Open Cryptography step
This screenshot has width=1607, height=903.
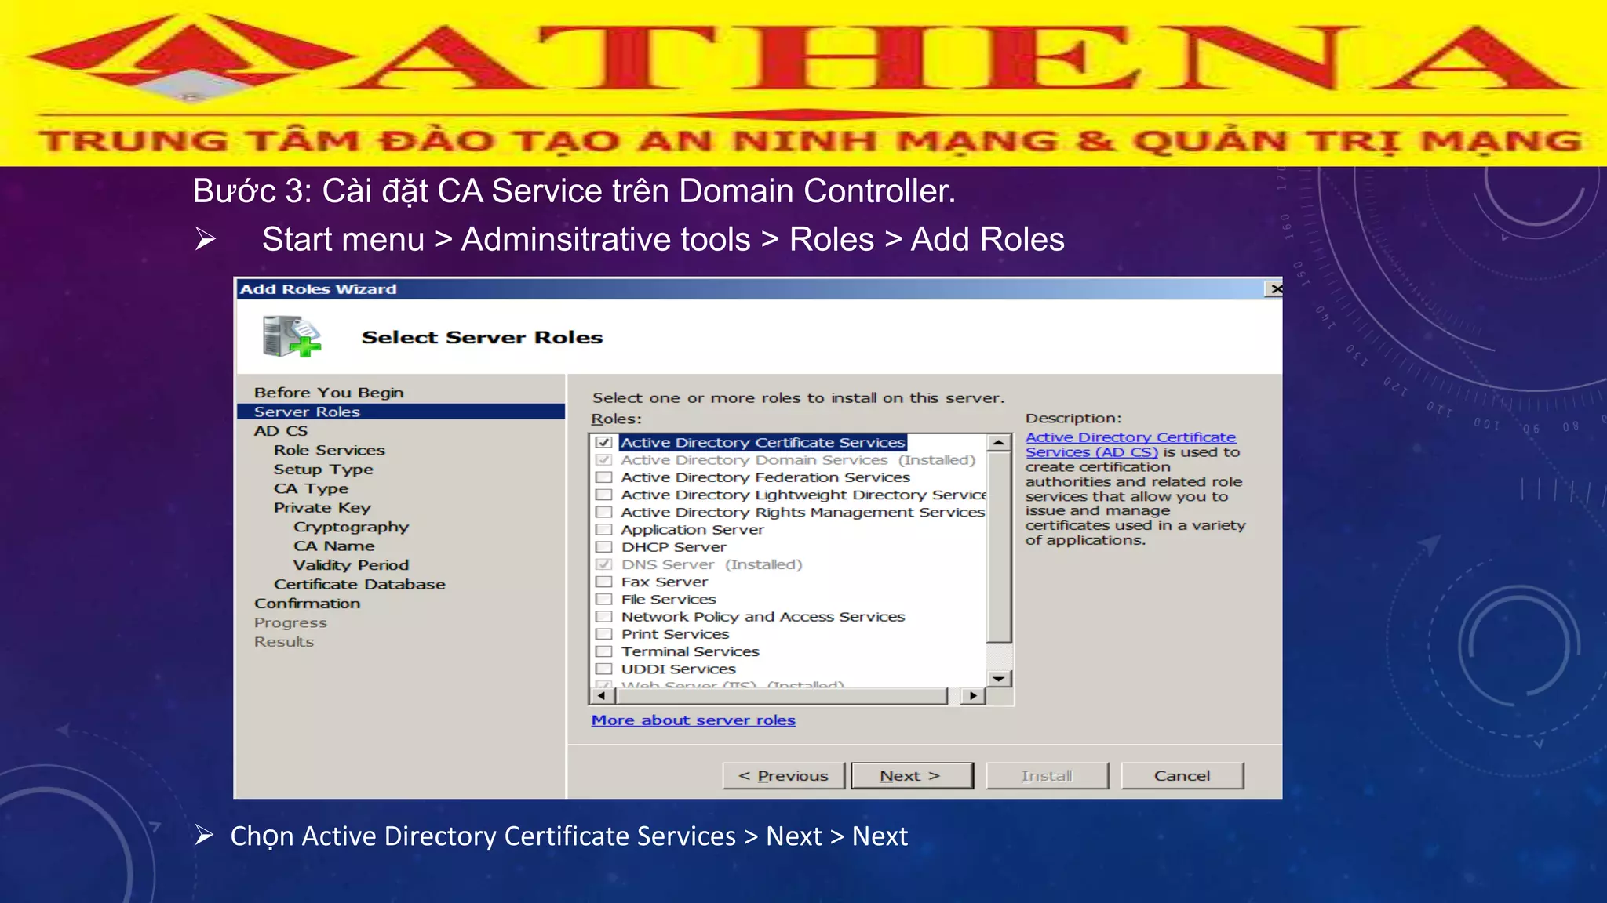coord(351,527)
